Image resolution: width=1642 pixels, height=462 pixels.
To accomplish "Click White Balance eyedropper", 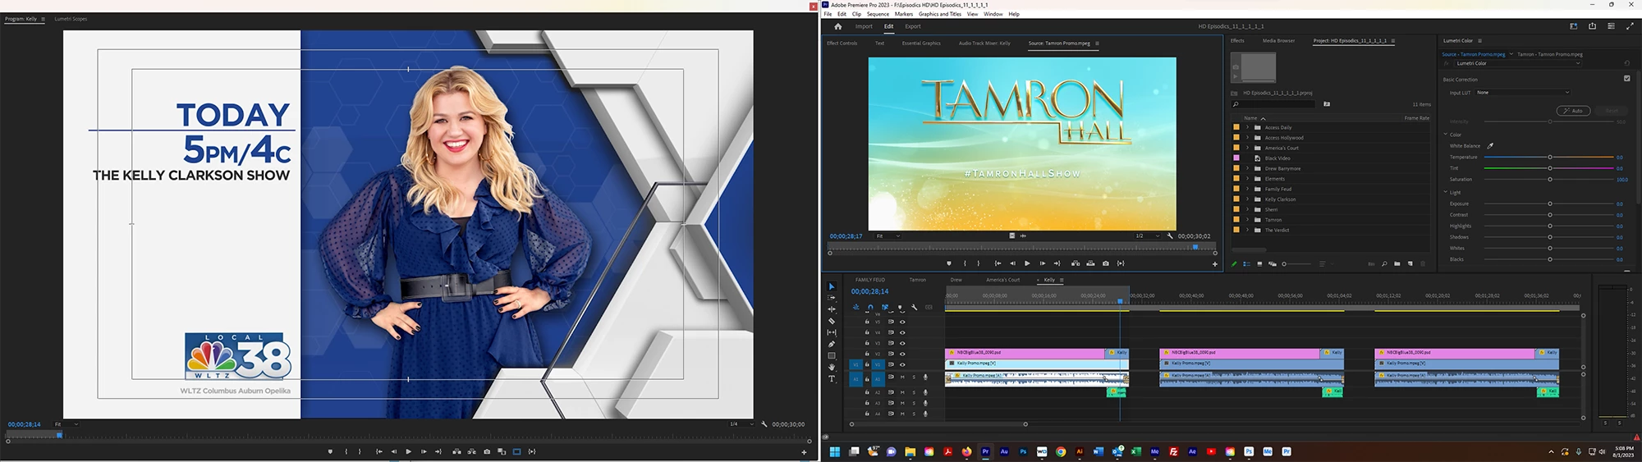I will click(x=1490, y=146).
